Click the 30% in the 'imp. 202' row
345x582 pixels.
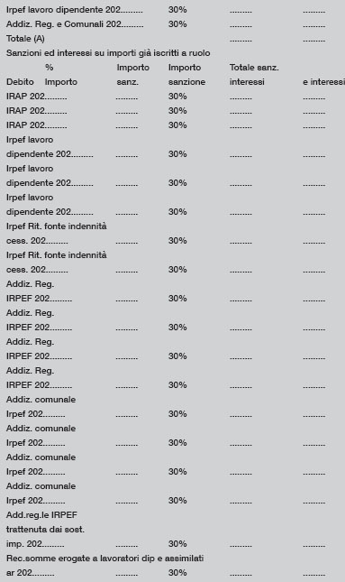177,544
